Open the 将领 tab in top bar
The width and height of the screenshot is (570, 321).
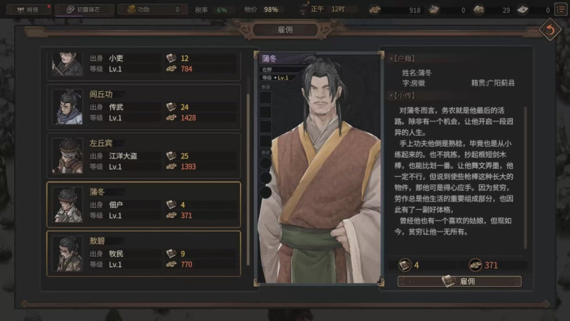click(29, 10)
